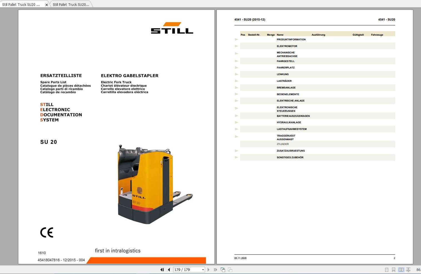Image resolution: width=421 pixels, height=274 pixels.
Task: Click the document number 45418047816 - 12/2015 - 004
Action: pos(61,260)
